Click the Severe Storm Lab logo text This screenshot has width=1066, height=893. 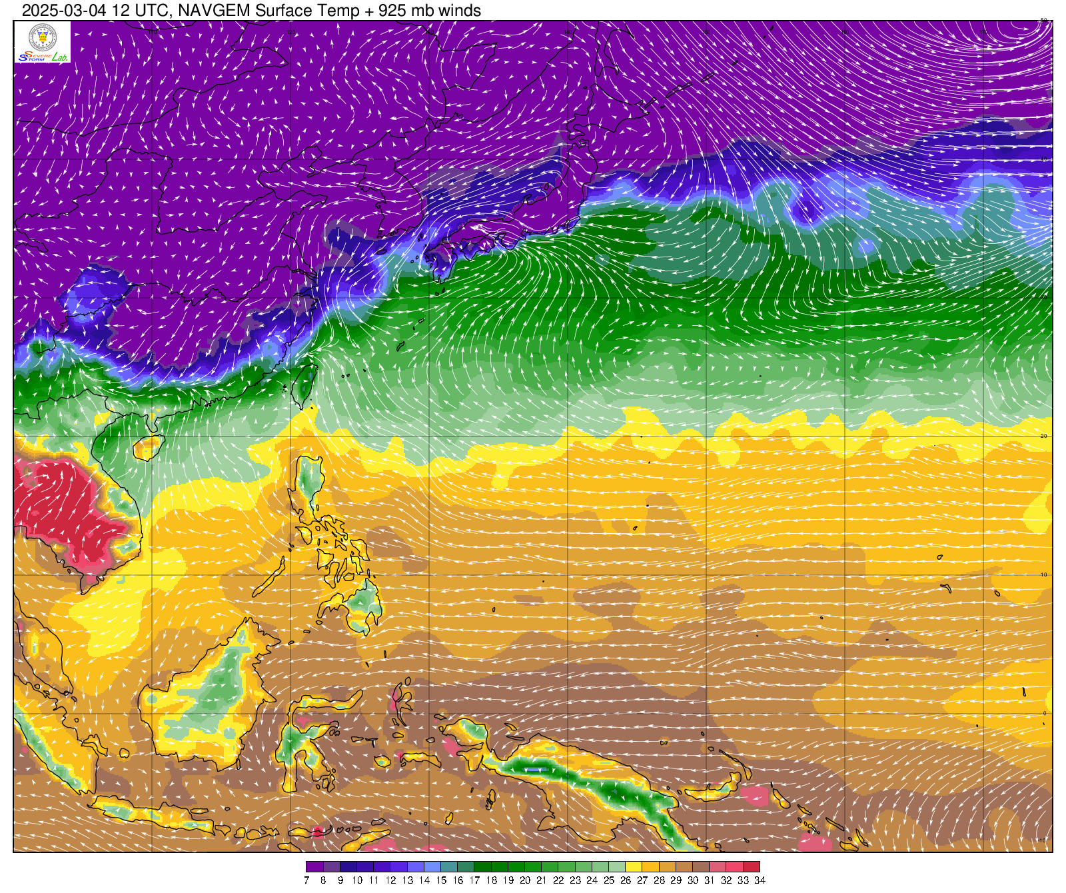tap(42, 57)
